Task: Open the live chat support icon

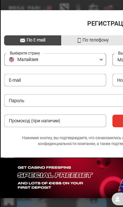Action: pyautogui.click(x=117, y=199)
